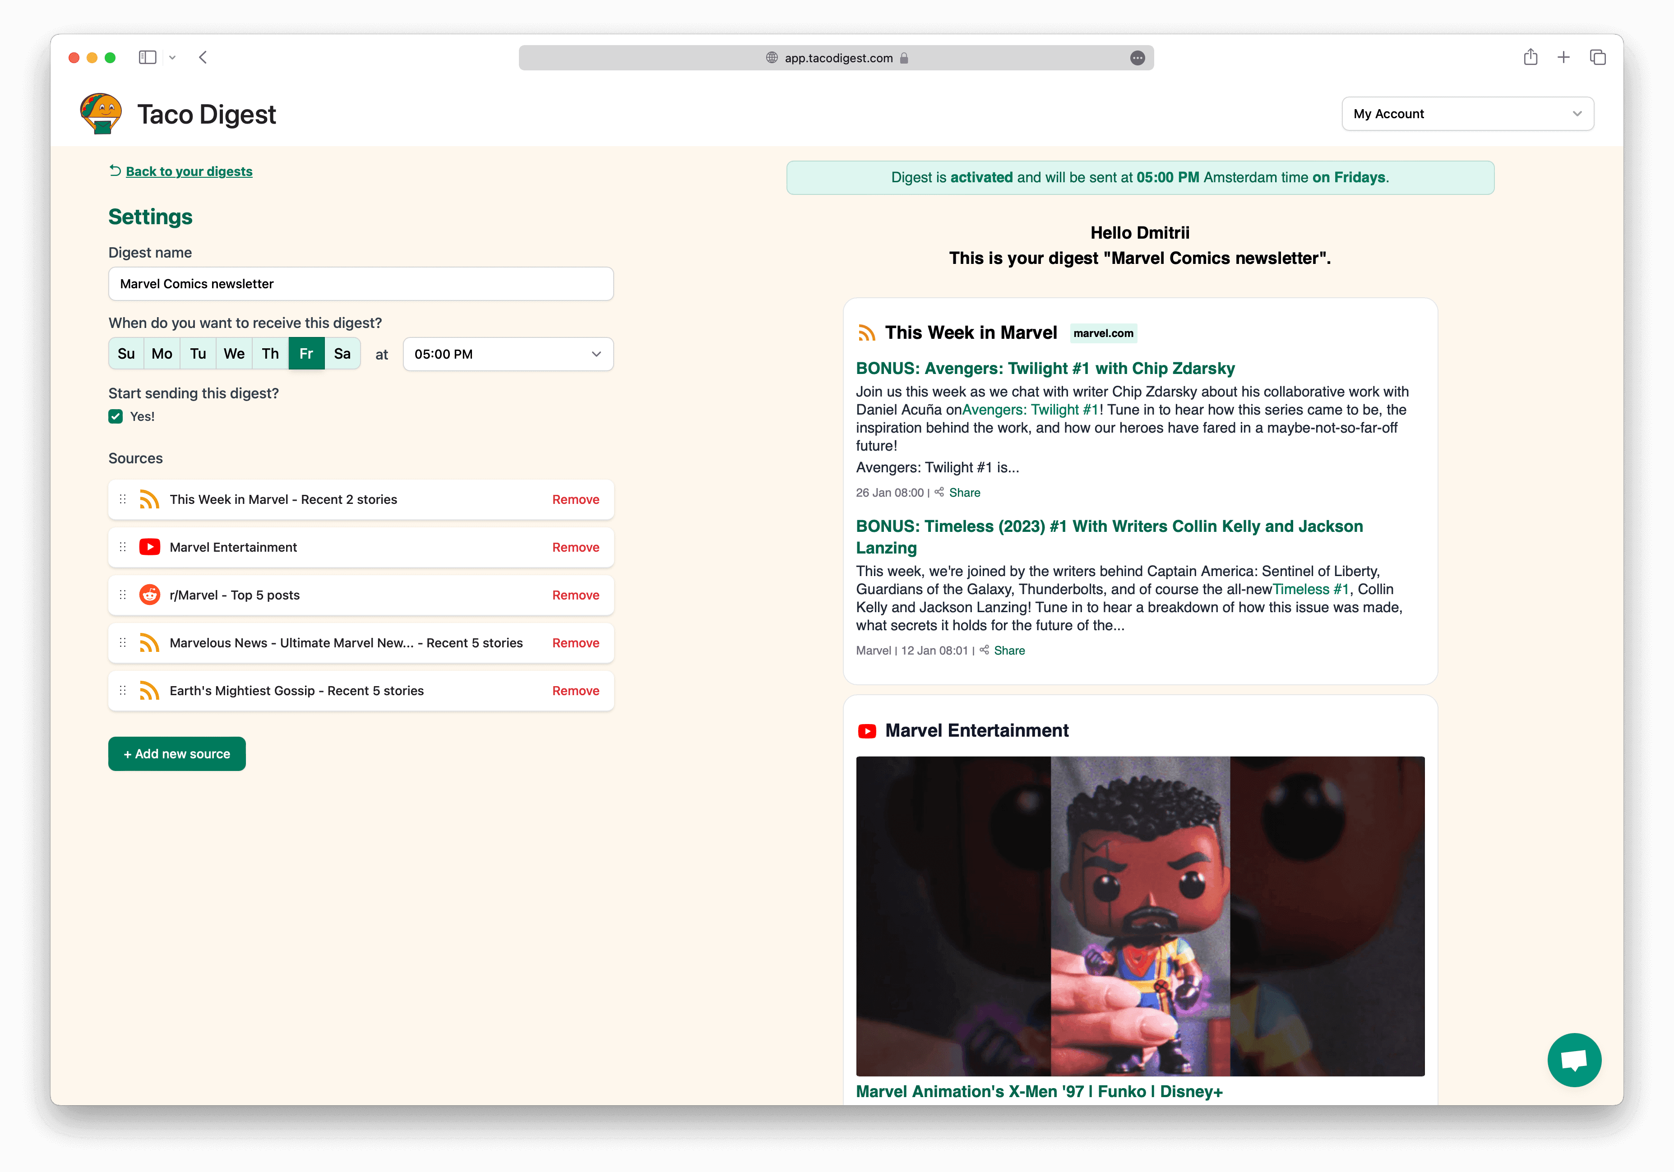The width and height of the screenshot is (1674, 1172).
Task: Go back with the browser back arrow
Action: (203, 58)
